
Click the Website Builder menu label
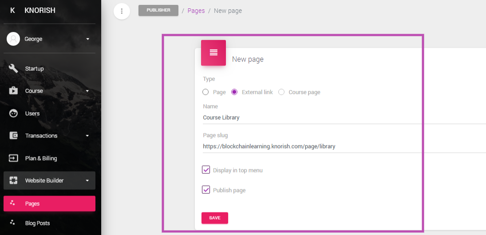[x=44, y=180]
